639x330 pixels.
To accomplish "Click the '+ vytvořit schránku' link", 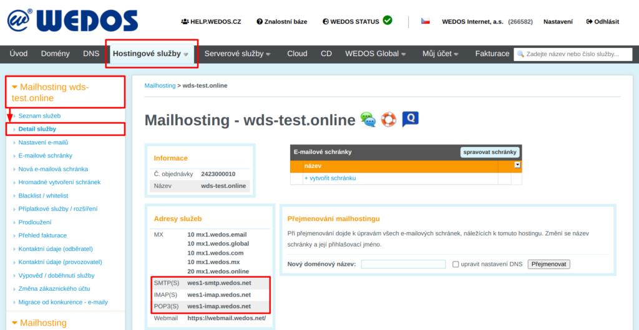I will 331,178.
